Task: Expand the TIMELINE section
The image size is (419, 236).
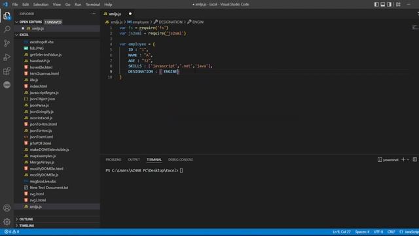Action: (x=27, y=226)
